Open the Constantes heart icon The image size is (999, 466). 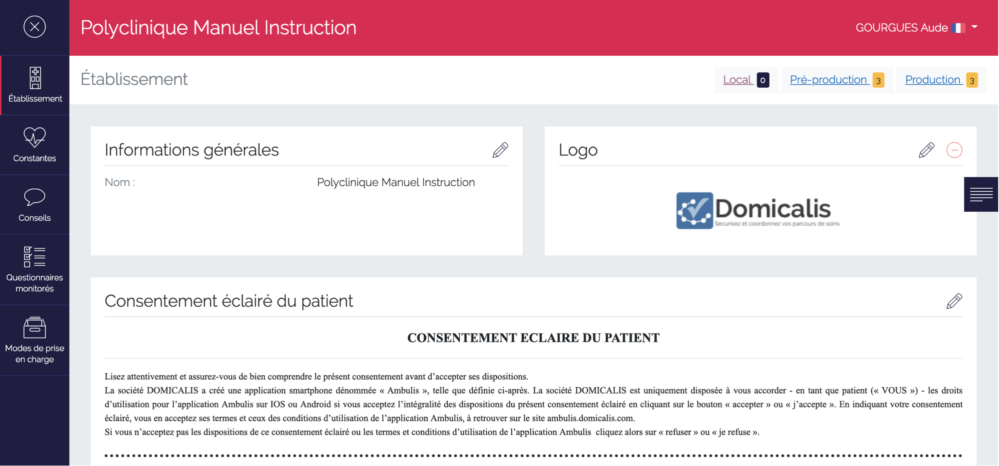click(x=34, y=138)
